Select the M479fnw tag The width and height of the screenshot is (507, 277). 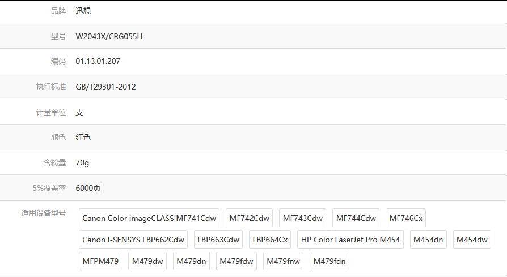click(x=284, y=261)
